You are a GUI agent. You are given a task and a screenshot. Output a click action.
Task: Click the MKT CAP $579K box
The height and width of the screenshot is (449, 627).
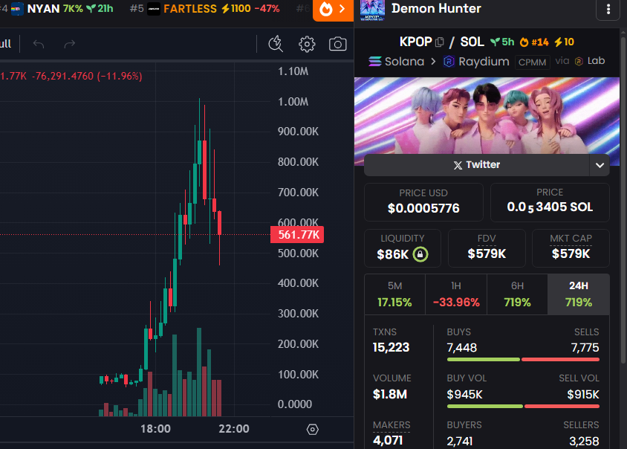(571, 248)
